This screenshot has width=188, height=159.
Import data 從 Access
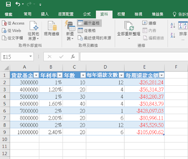pyautogui.click(x=13, y=23)
